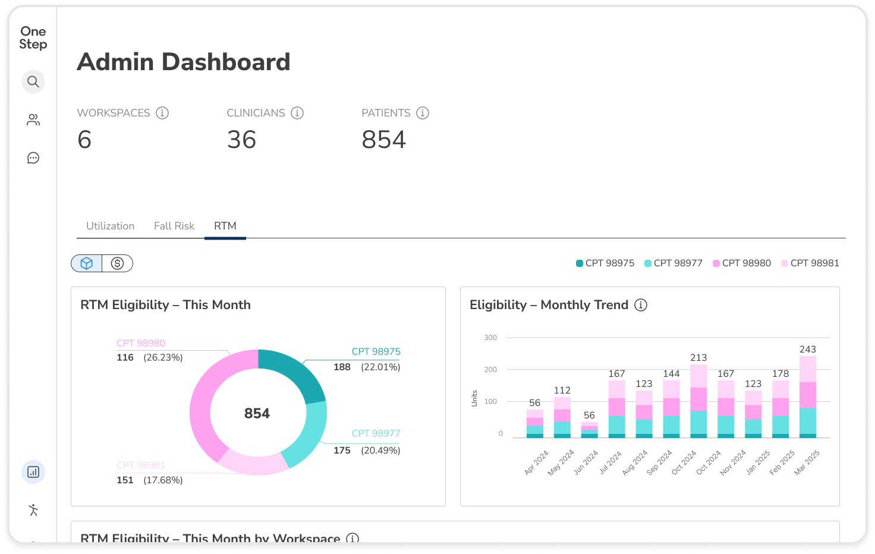Click the donut center total 854
This screenshot has width=875, height=554.
(257, 413)
